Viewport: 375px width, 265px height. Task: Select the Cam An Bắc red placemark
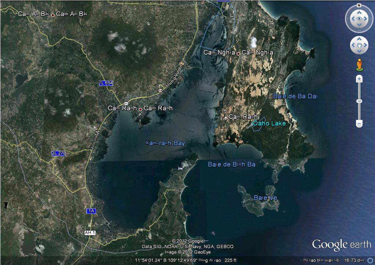(53, 15)
